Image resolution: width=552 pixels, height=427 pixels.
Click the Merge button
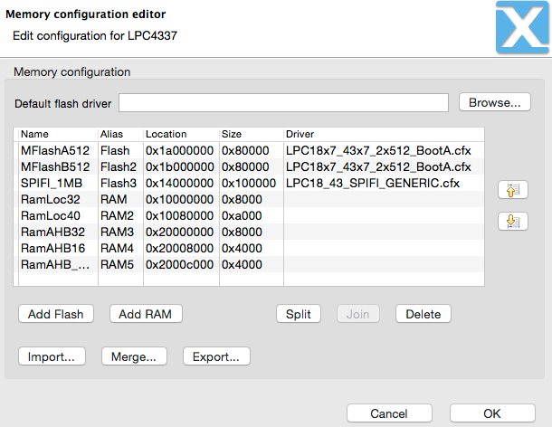pos(134,356)
